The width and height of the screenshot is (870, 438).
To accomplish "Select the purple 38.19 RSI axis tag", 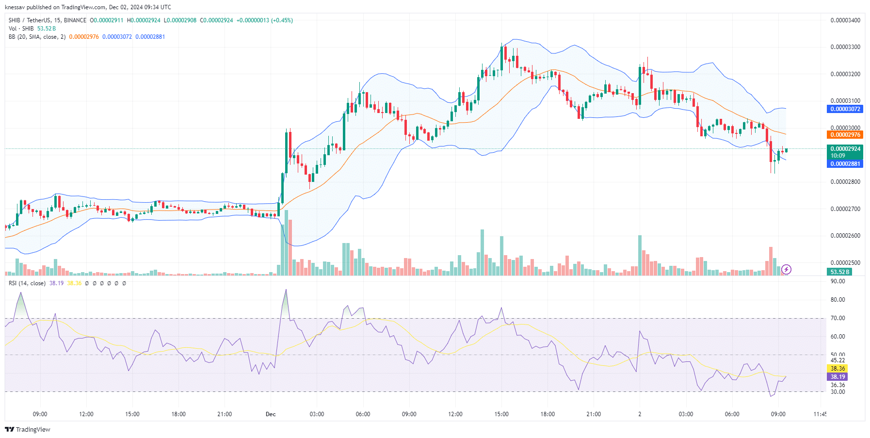I will click(x=837, y=377).
